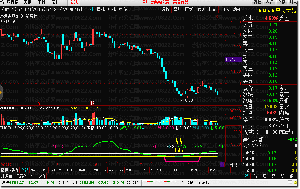Select the 势 trend tab
Image resolution: width=300 pixels, height=189 pixels.
(273, 176)
